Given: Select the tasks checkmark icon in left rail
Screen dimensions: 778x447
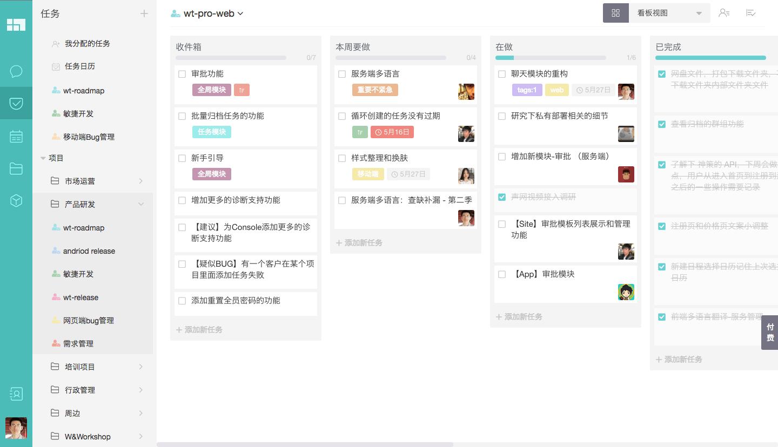Looking at the screenshot, I should [x=16, y=103].
